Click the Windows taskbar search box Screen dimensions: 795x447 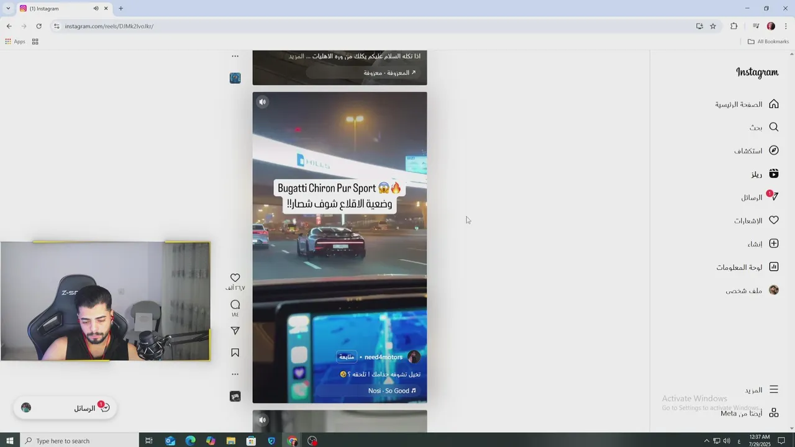coord(79,441)
